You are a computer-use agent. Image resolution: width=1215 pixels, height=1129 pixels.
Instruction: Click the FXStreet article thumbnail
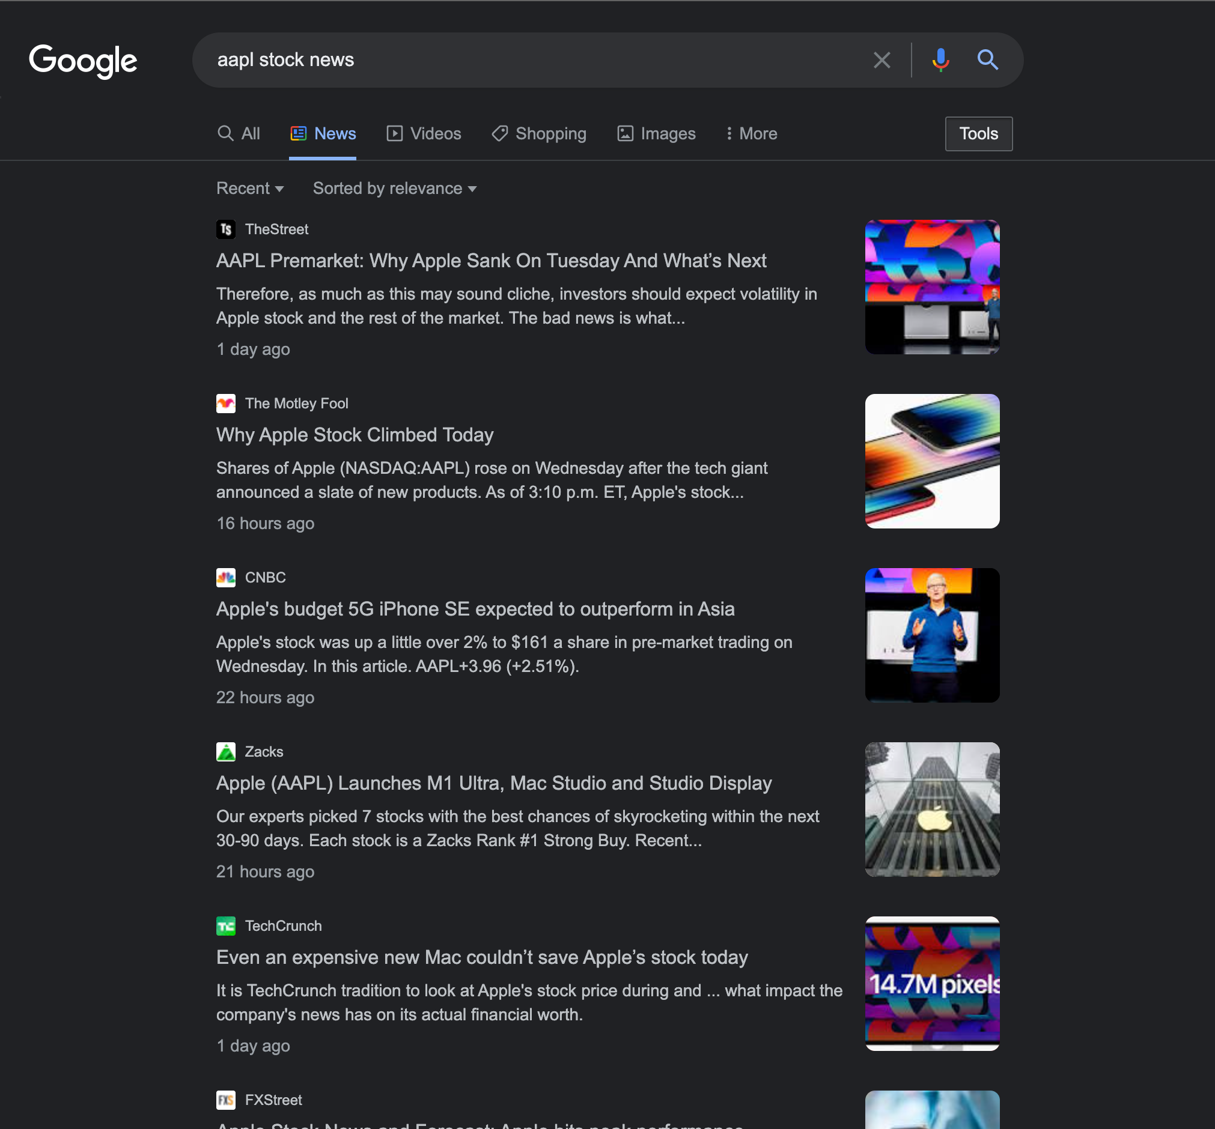(932, 1109)
